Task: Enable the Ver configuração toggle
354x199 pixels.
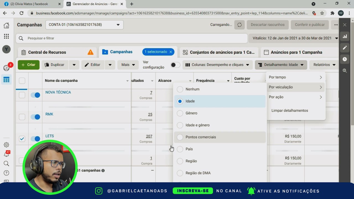Action: [x=175, y=65]
